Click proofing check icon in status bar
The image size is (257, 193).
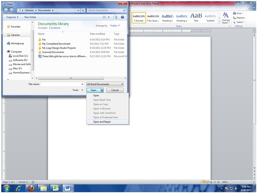point(33,182)
